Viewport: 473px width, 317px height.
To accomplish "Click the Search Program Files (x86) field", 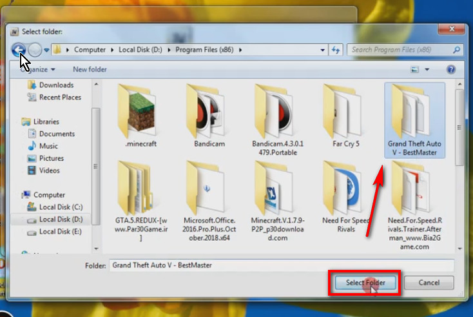I will coord(405,50).
